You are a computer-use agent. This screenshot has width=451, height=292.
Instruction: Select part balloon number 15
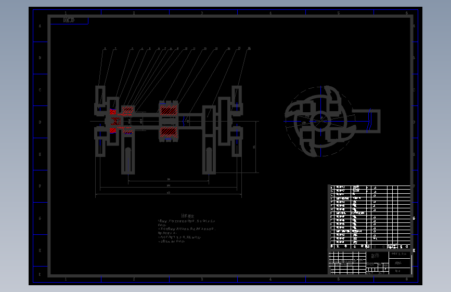239,48
